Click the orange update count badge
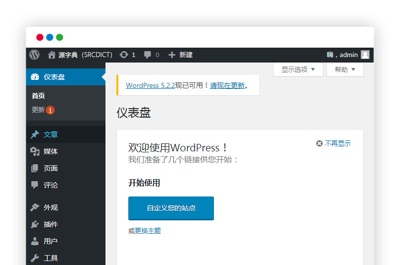Image resolution: width=398 pixels, height=265 pixels. point(50,110)
